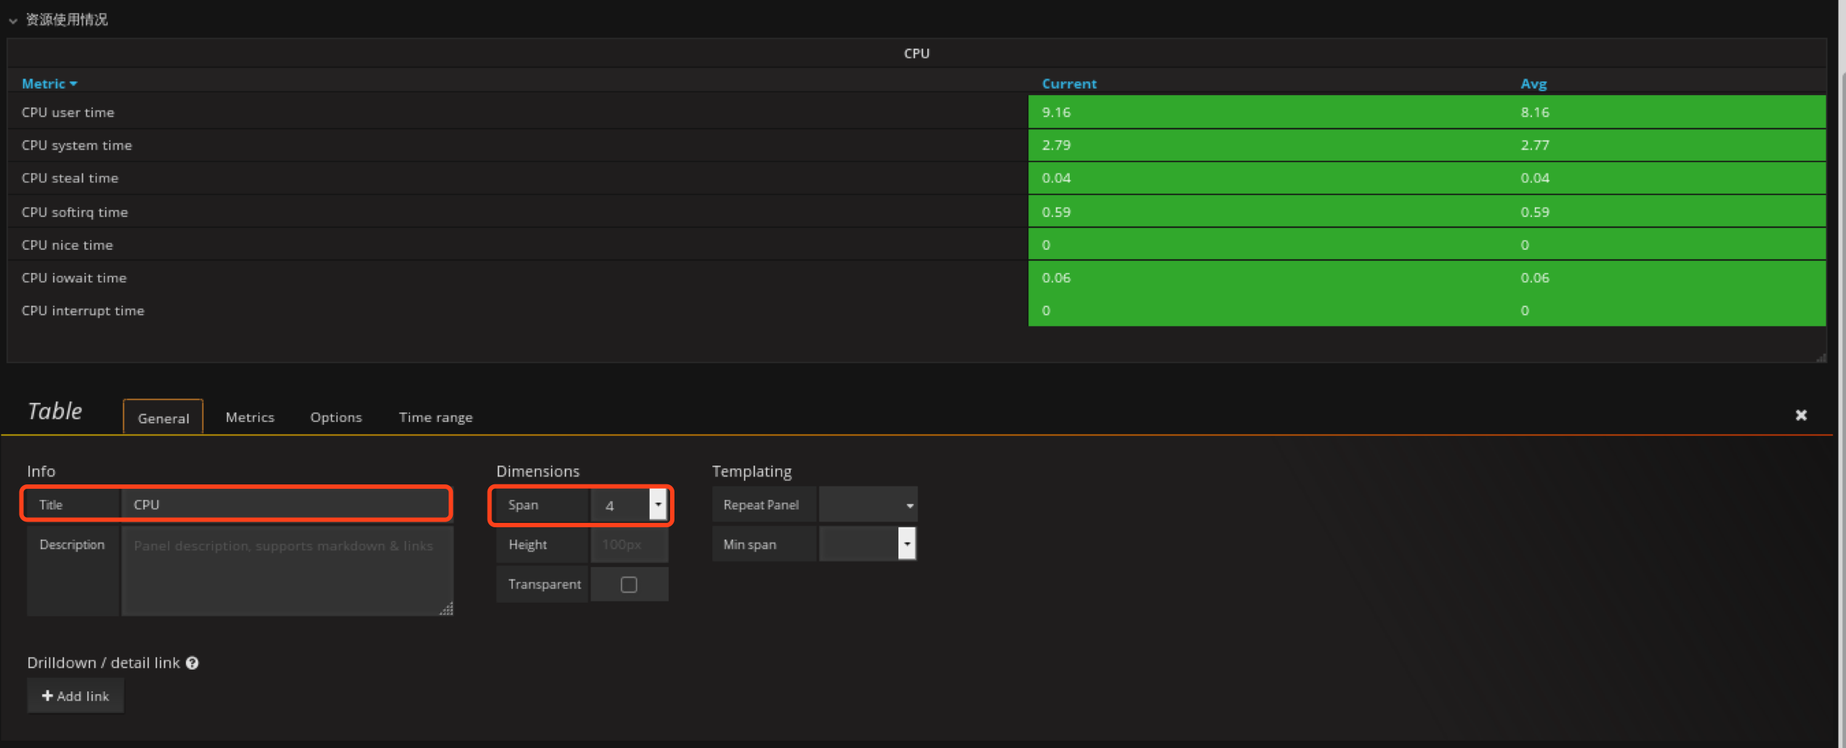This screenshot has height=748, width=1846.
Task: Switch to the Metrics tab
Action: click(250, 418)
